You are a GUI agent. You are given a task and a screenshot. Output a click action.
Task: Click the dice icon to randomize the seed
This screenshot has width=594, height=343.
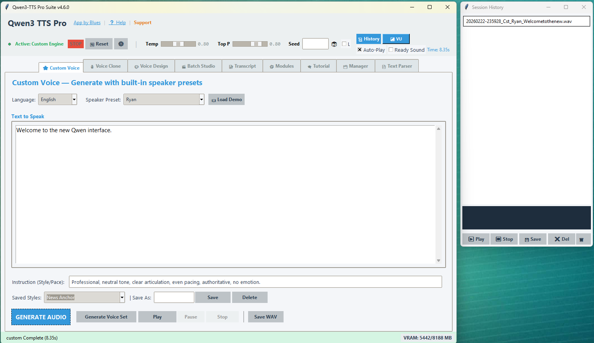334,44
